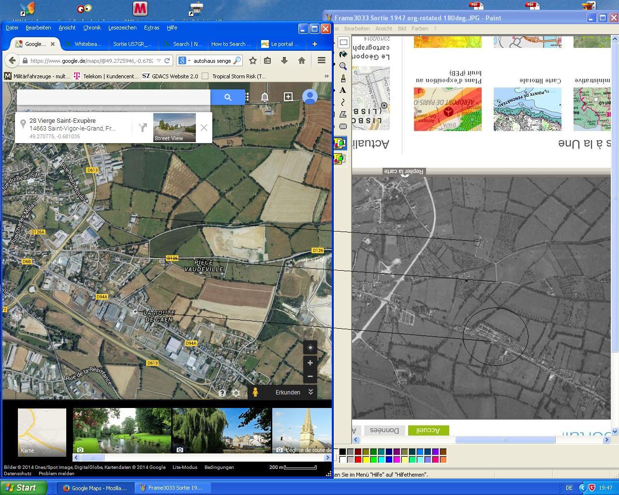Pick the black color swatch in Paint
The width and height of the screenshot is (619, 495).
tap(342, 452)
